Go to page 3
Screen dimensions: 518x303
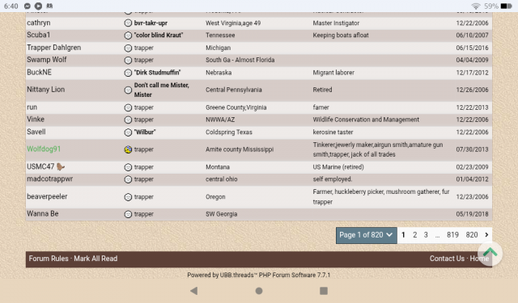click(x=426, y=235)
